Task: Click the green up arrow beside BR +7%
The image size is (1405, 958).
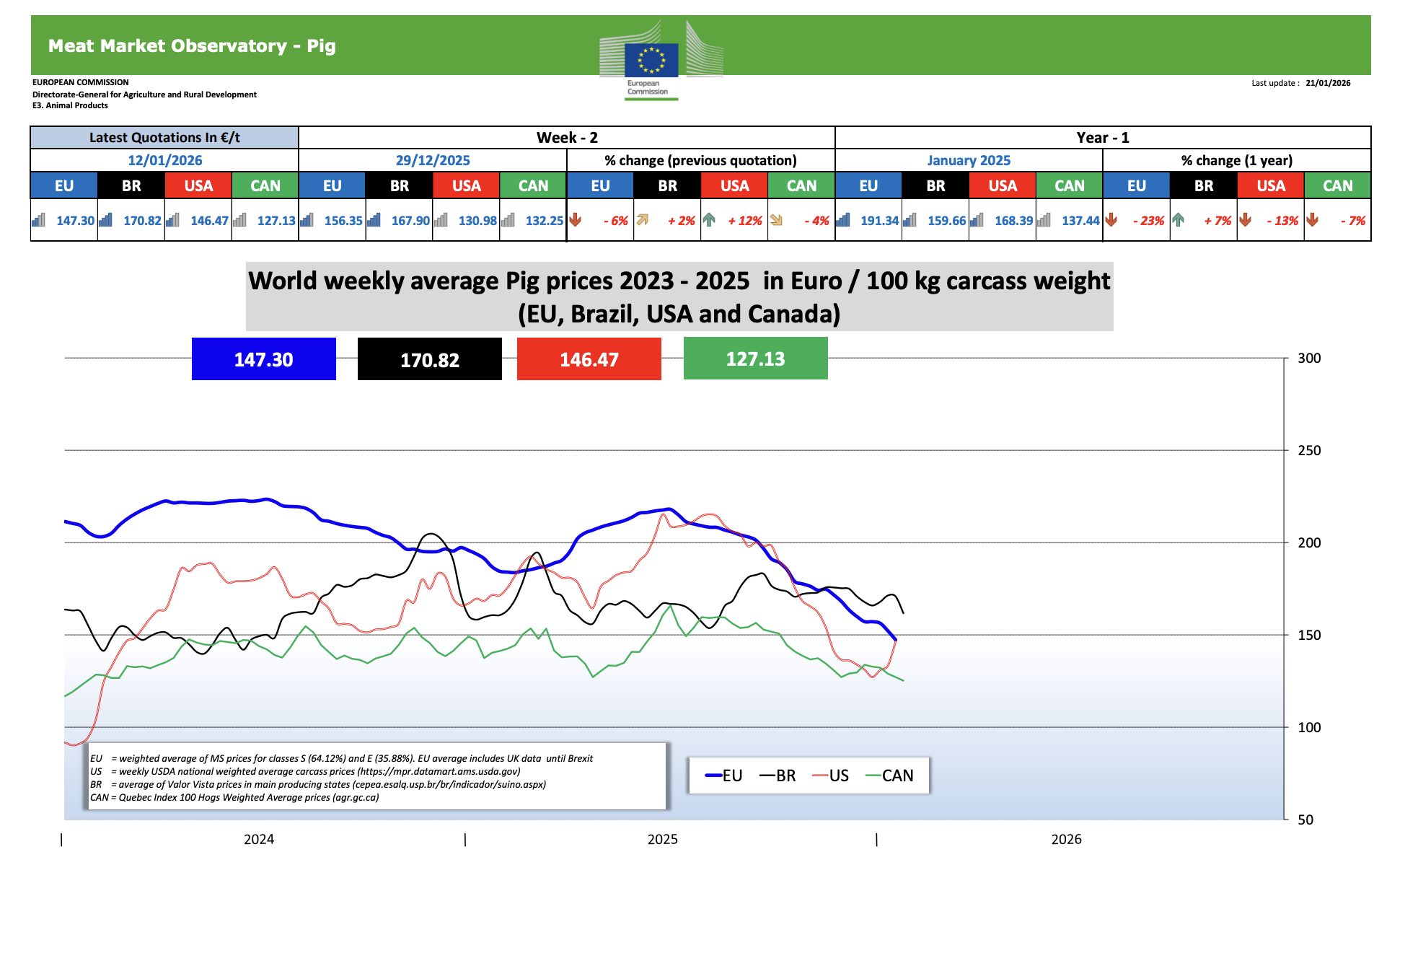Action: (1179, 220)
